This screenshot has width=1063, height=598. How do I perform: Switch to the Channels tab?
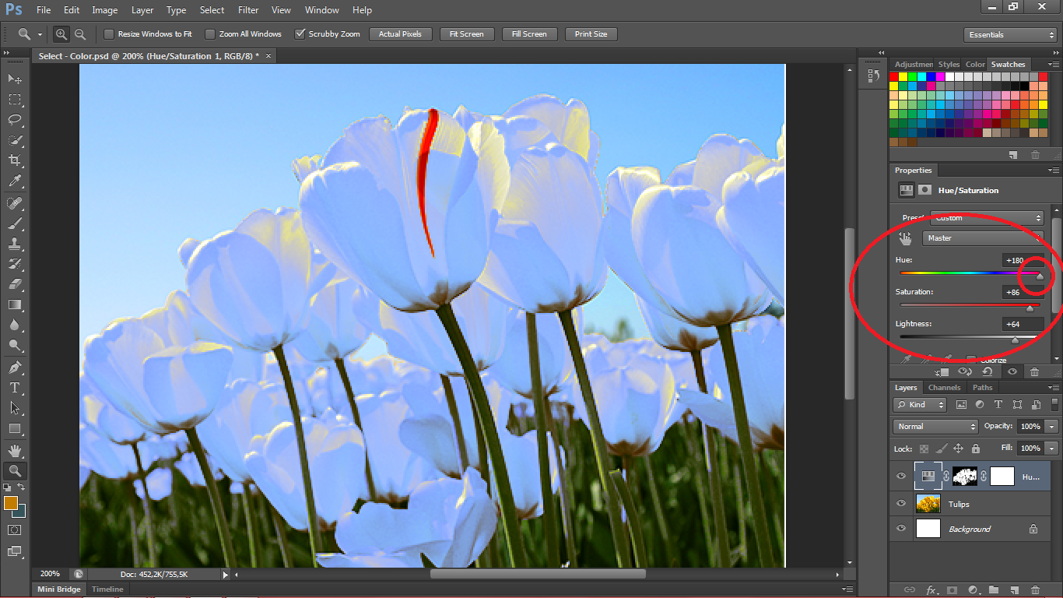click(944, 388)
